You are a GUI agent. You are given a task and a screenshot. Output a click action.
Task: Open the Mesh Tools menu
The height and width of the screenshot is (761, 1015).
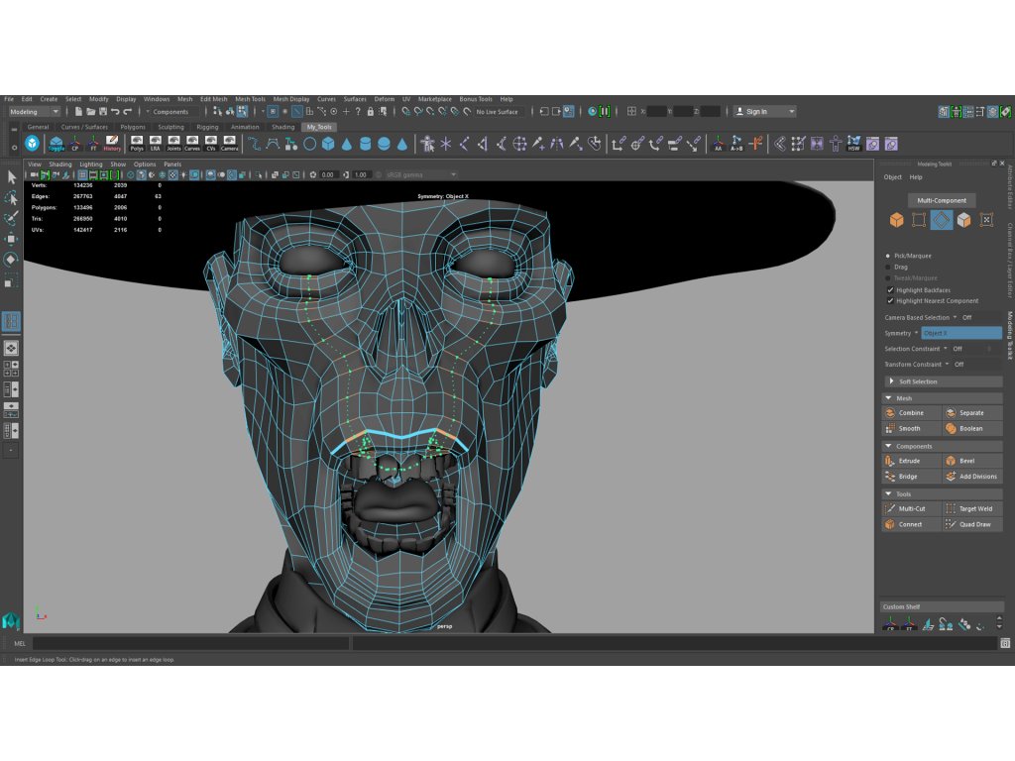[x=250, y=99]
